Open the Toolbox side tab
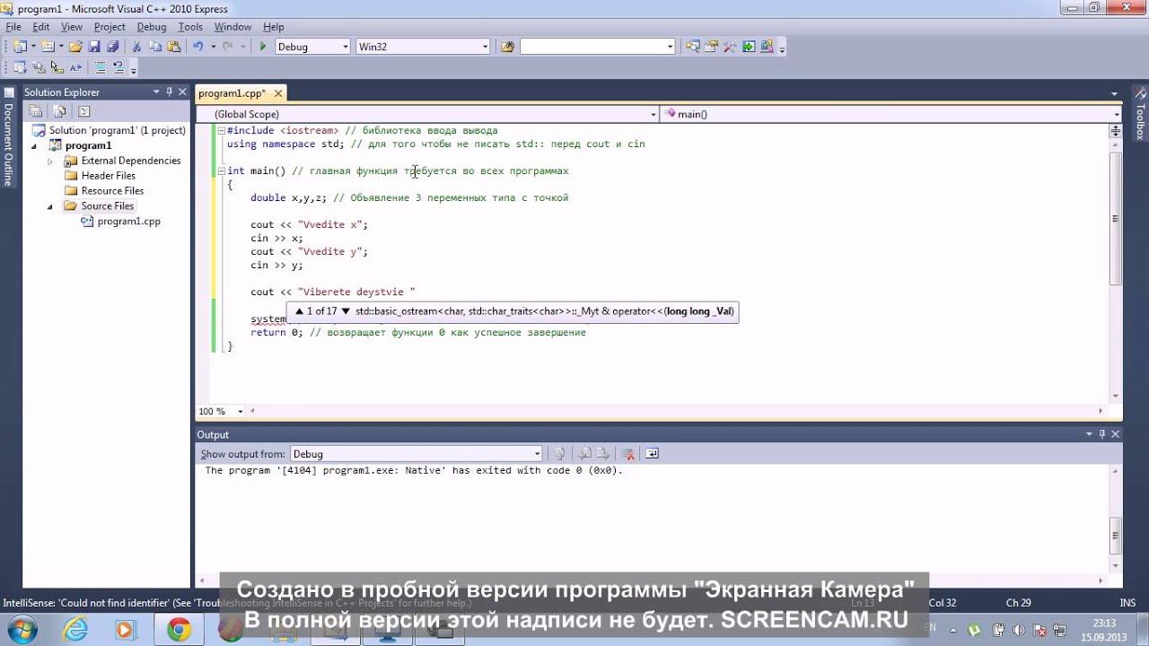The height and width of the screenshot is (646, 1149). (x=1141, y=114)
